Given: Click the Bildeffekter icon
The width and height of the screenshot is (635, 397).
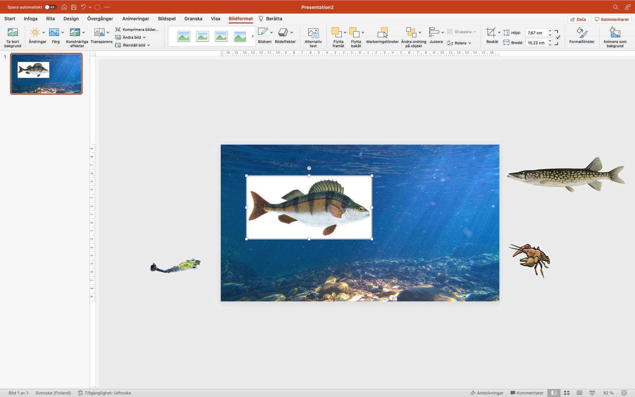Looking at the screenshot, I should pos(283,33).
